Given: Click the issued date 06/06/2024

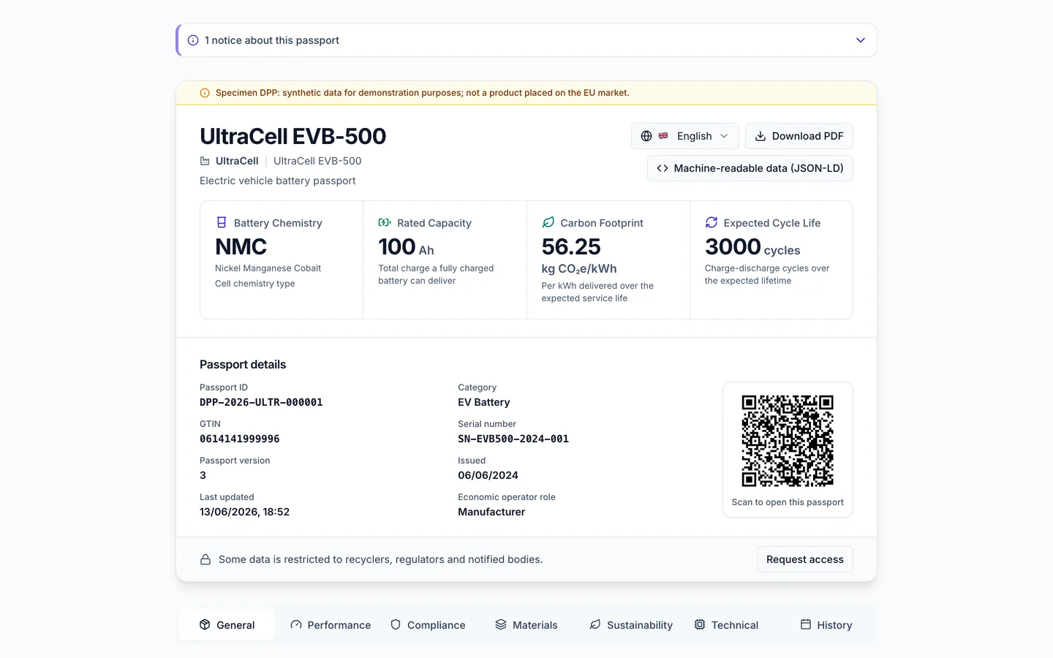Looking at the screenshot, I should [488, 475].
